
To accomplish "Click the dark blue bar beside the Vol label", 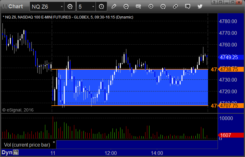I will (x=137, y=144).
